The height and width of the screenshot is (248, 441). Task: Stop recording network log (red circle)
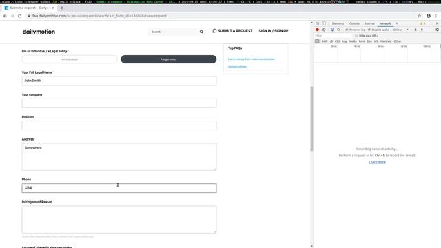[x=318, y=30]
